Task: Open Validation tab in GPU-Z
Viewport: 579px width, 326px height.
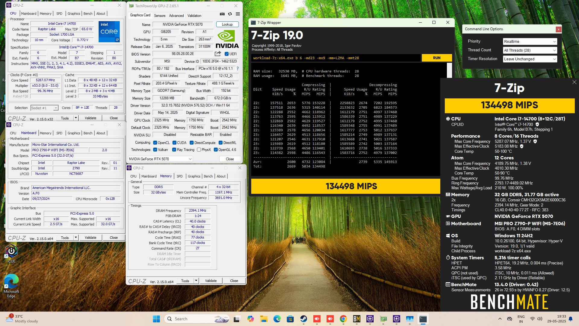Action: pos(194,16)
